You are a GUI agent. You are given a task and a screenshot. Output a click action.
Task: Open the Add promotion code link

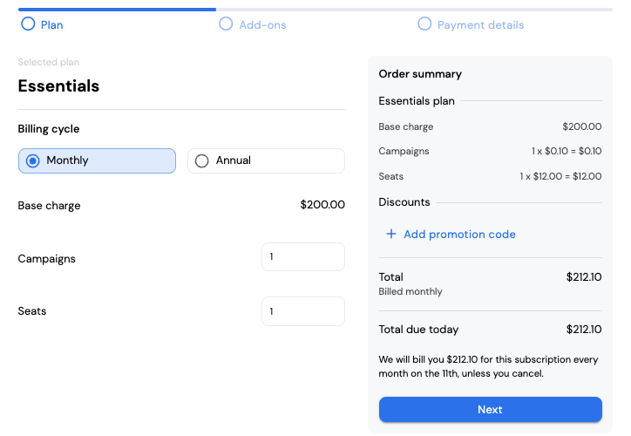pos(459,235)
